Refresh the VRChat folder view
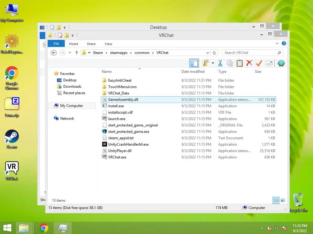313x234 pixels. click(214, 53)
